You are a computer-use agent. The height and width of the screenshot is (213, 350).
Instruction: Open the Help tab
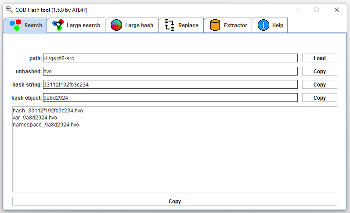(270, 25)
